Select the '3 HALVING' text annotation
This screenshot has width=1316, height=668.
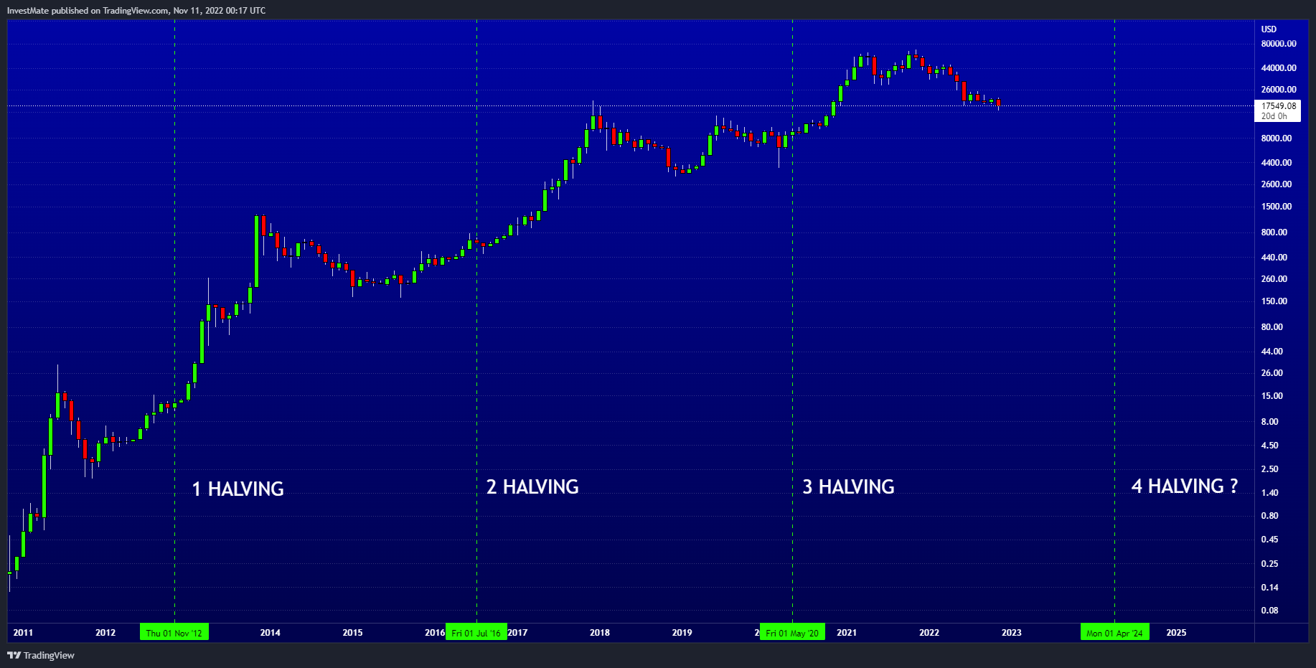(x=848, y=486)
